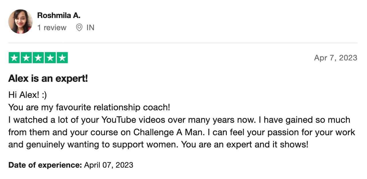Click the "Date of experience:" label
Viewport: 367px width, 179px height.
pos(45,165)
